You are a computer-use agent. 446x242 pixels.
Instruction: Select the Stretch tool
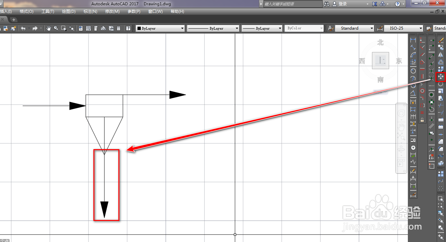(441, 98)
